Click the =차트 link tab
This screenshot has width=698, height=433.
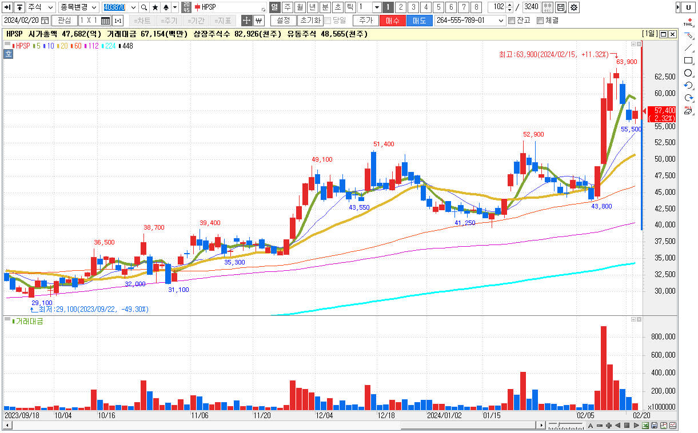coord(142,21)
